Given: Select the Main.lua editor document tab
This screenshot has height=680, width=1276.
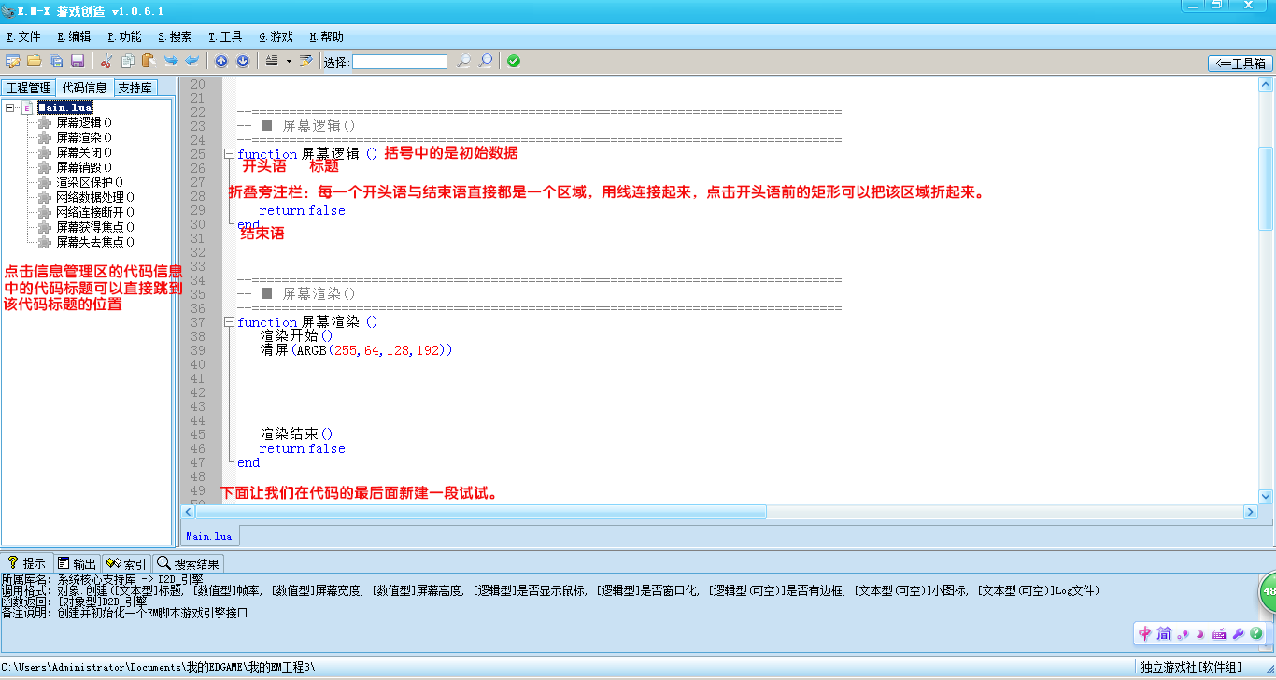Looking at the screenshot, I should coord(209,536).
